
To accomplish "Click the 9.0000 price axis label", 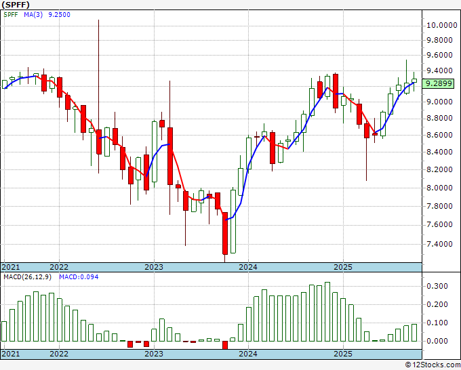I will [440, 102].
